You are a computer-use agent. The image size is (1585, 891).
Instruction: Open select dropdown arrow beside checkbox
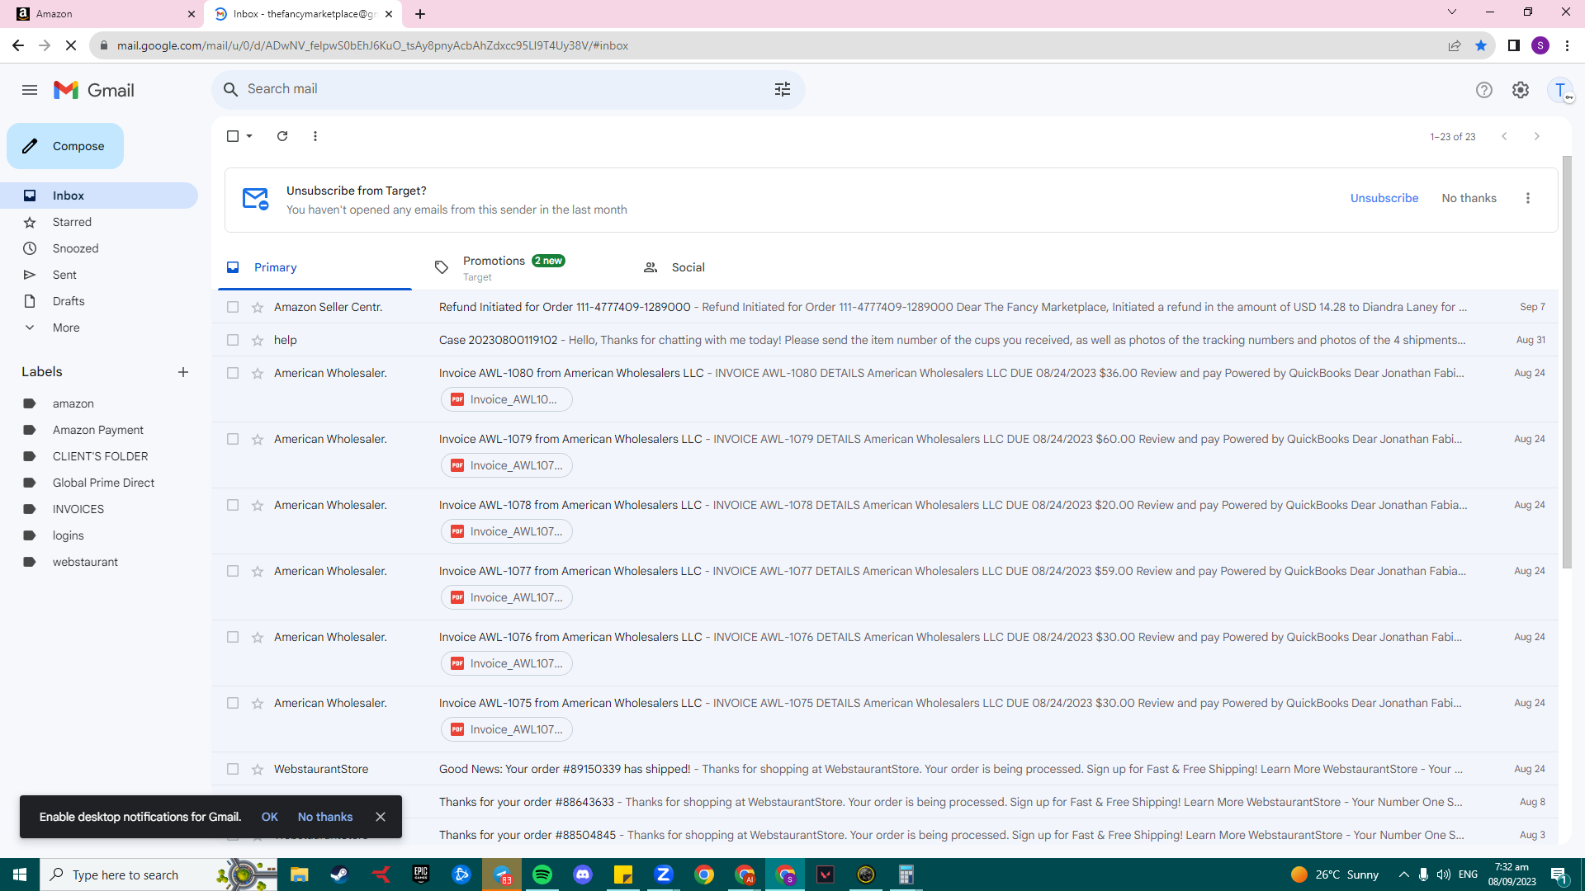point(249,136)
